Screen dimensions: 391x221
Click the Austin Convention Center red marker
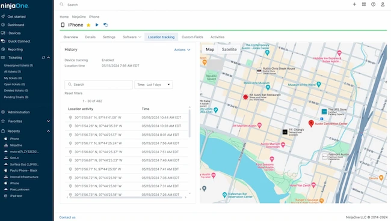tap(311, 124)
